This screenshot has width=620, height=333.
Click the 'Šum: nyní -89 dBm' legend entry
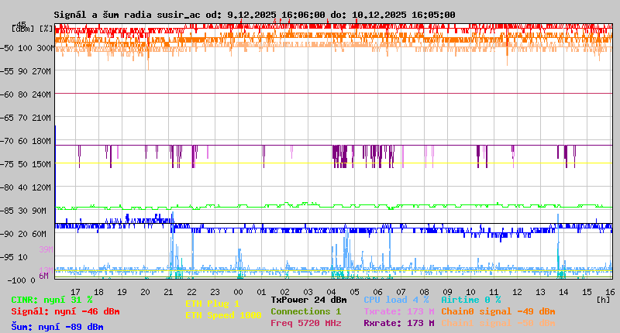(x=57, y=327)
